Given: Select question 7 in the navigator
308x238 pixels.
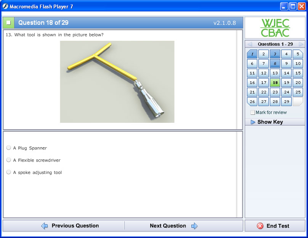Looking at the screenshot, I should pos(264,63).
